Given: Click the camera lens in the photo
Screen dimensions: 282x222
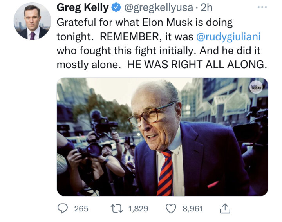Looking at the screenshot, I should [94, 150].
